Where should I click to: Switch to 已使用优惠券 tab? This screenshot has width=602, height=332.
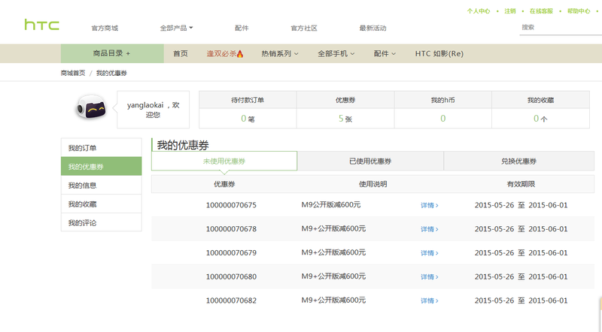click(x=370, y=161)
